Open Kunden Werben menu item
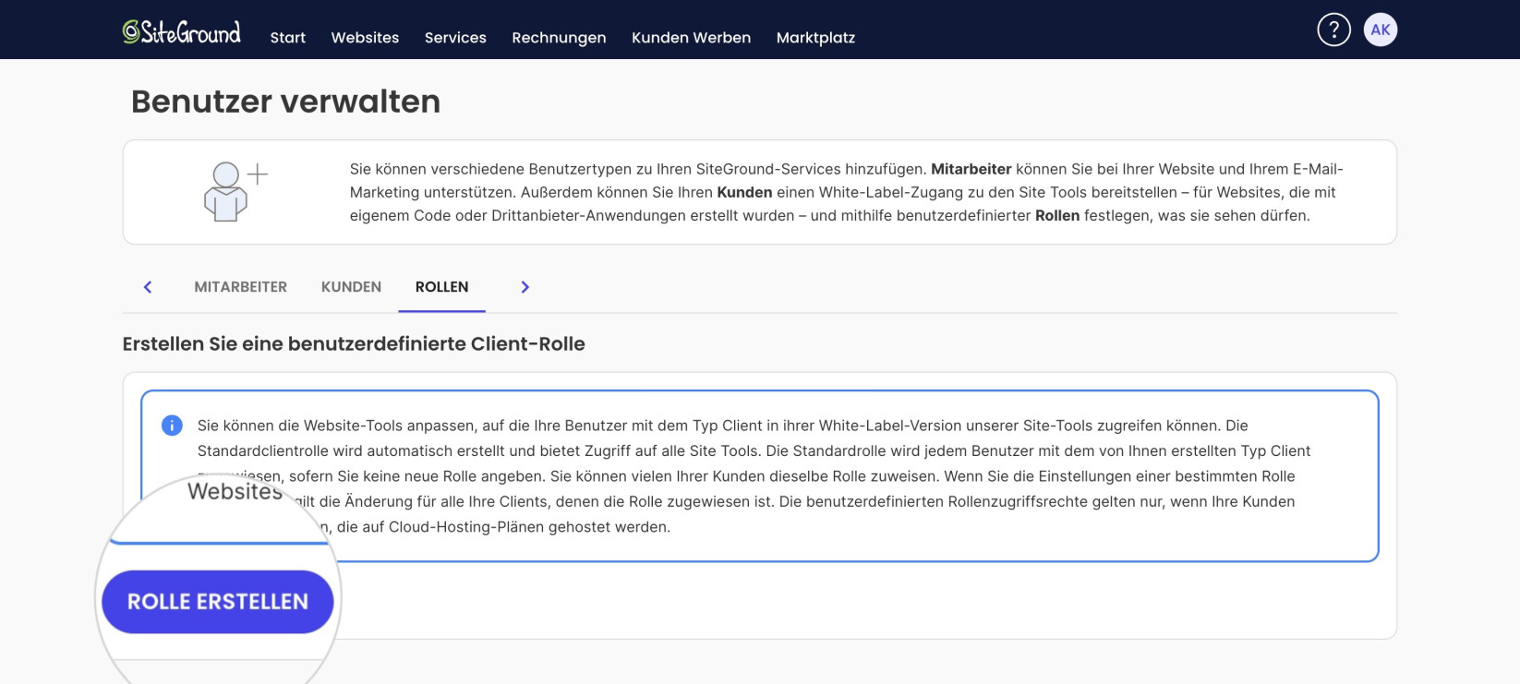 tap(691, 38)
